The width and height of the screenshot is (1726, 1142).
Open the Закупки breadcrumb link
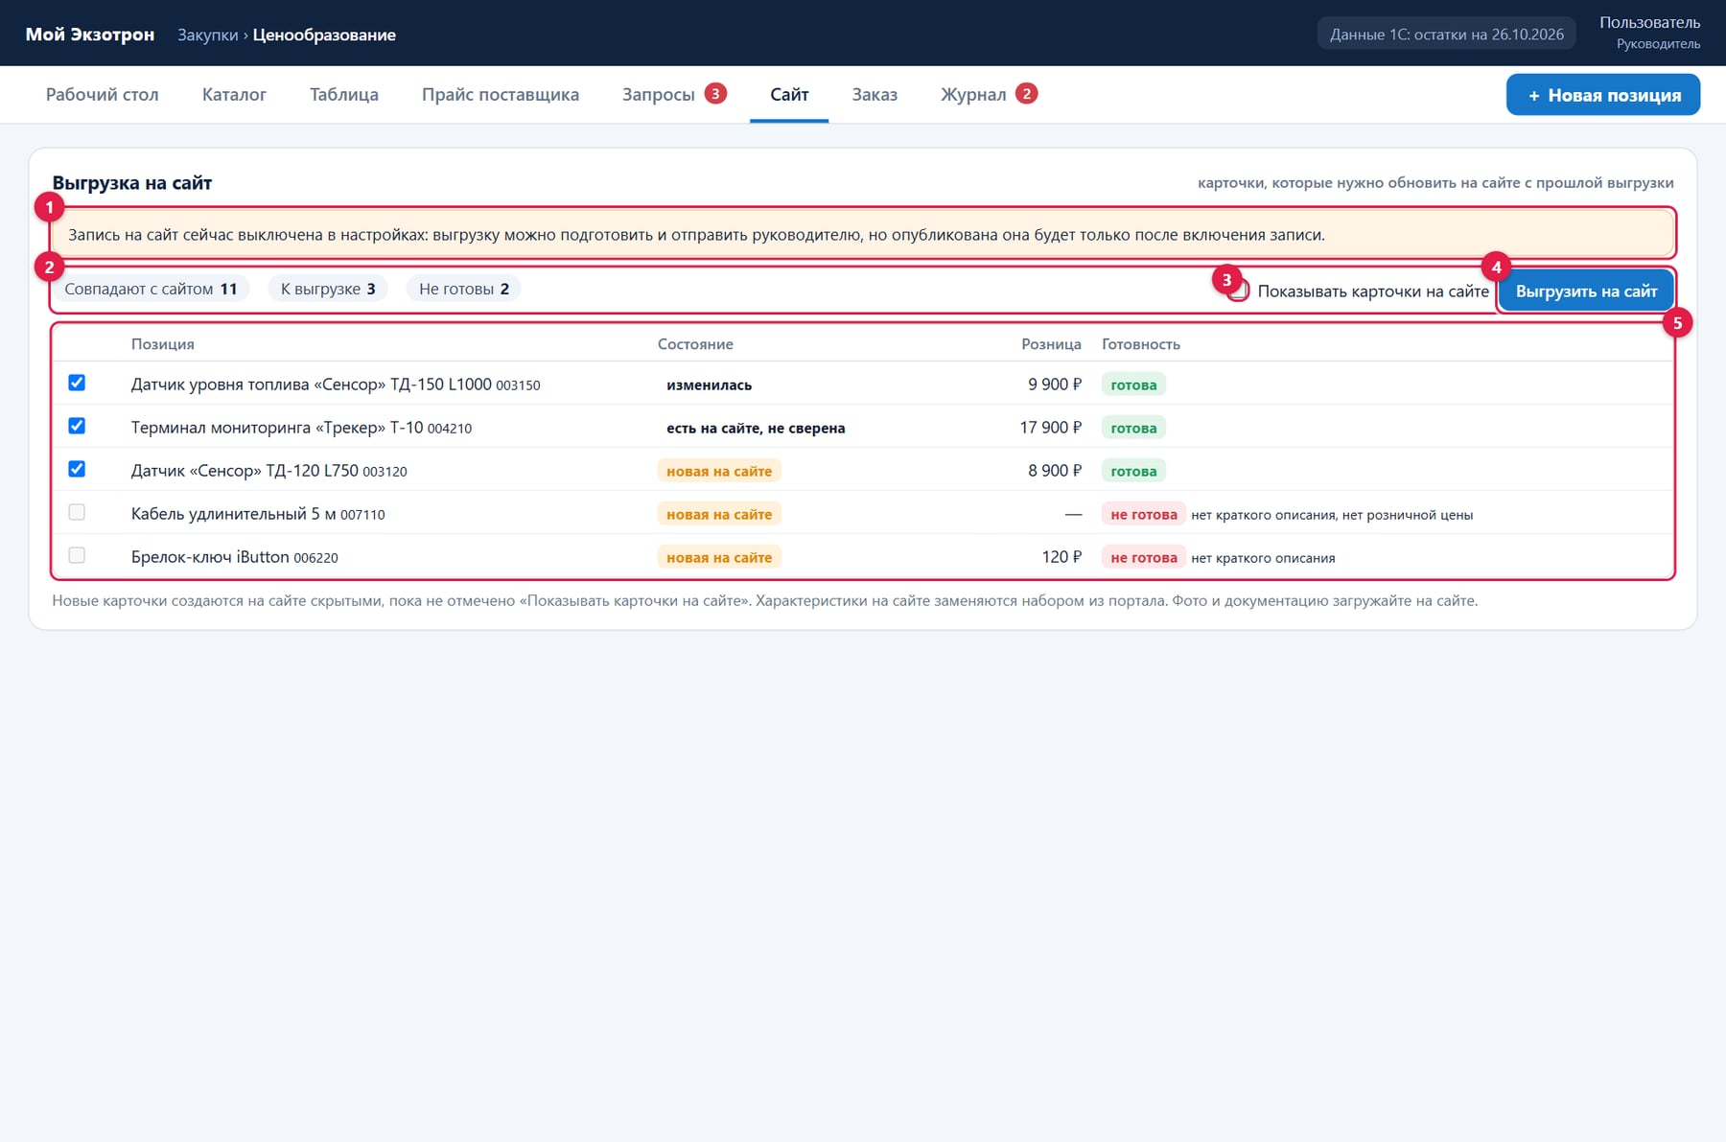(x=208, y=35)
